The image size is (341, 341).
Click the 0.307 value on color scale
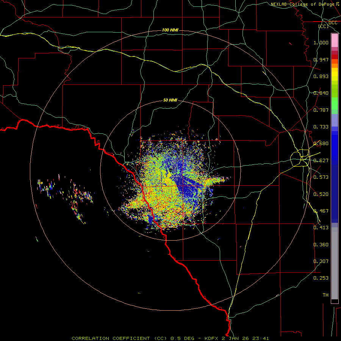(321, 261)
